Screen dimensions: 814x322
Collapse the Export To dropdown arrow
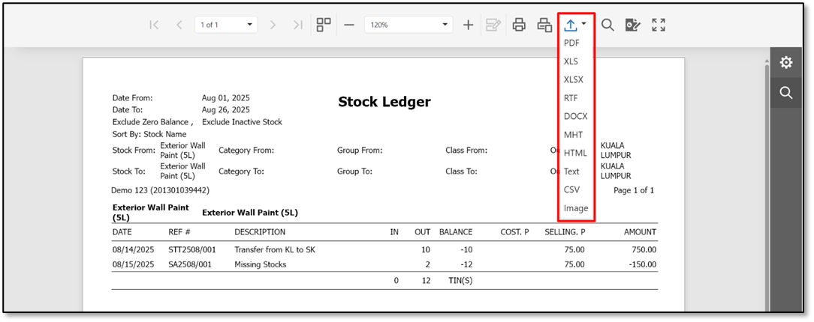point(584,24)
